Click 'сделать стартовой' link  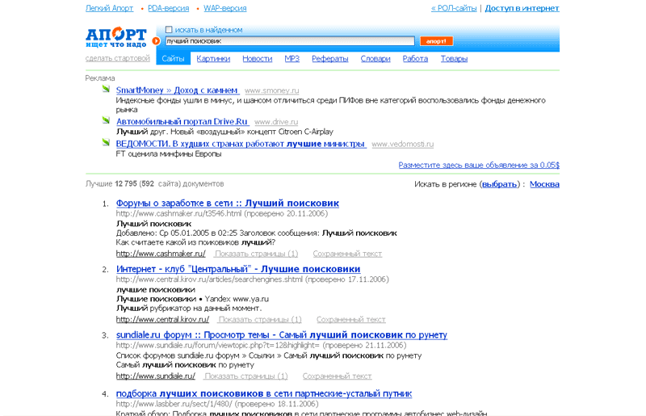pos(118,58)
